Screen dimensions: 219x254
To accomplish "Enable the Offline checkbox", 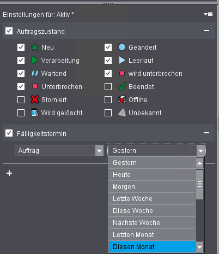I will pos(108,100).
